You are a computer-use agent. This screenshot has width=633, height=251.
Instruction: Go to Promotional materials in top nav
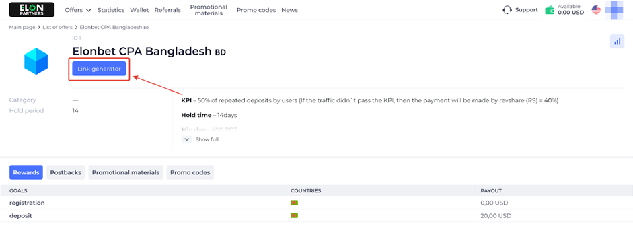coord(209,10)
